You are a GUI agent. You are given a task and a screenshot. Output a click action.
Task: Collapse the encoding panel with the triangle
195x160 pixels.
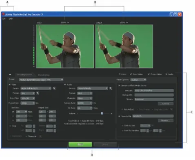point(10,74)
